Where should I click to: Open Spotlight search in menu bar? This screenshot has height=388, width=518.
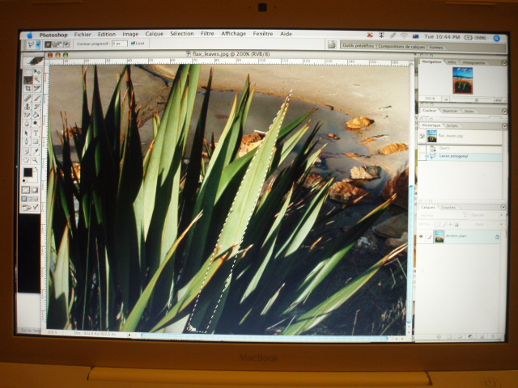click(496, 38)
